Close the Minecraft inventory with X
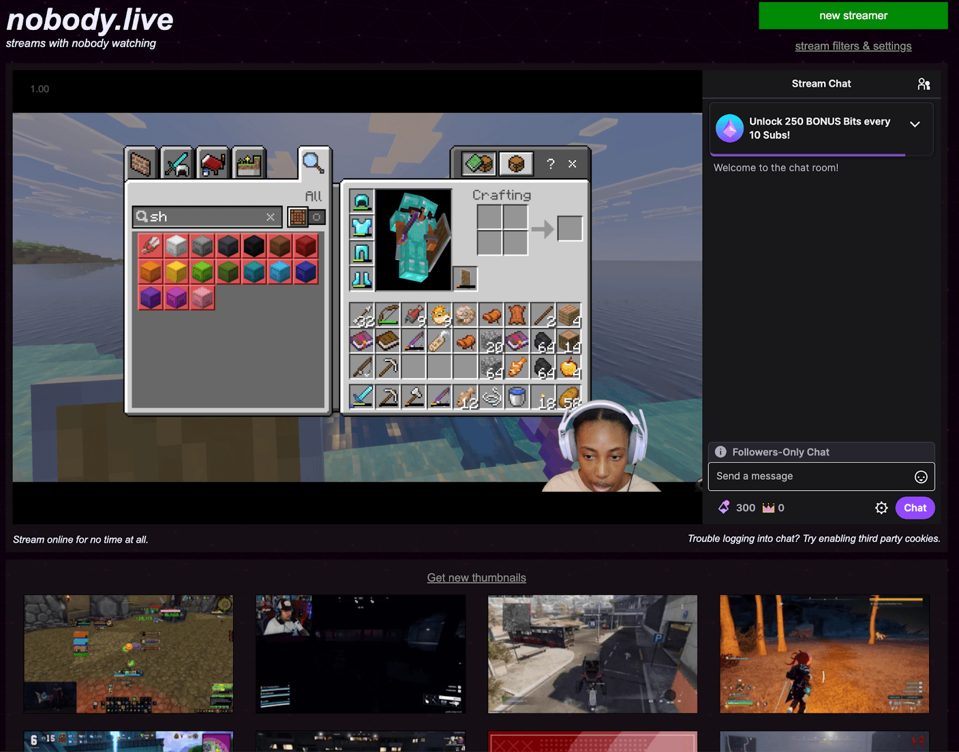 pyautogui.click(x=572, y=164)
